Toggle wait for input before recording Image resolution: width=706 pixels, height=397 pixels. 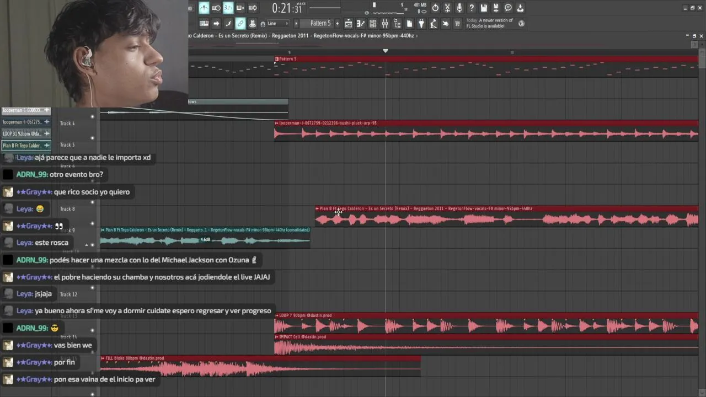coord(216,8)
